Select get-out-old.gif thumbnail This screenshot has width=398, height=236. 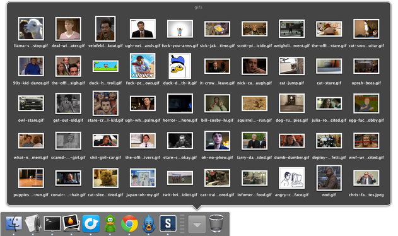pyautogui.click(x=68, y=103)
